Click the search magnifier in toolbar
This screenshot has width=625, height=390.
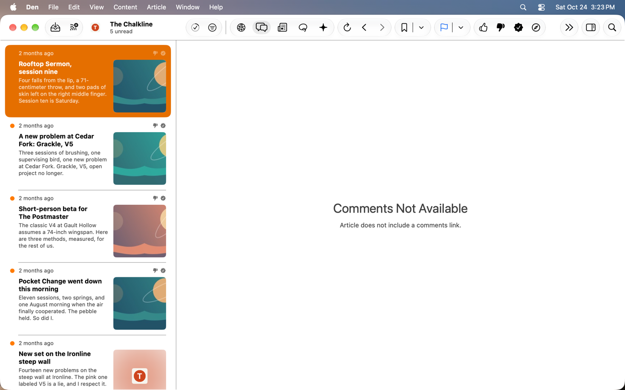point(612,28)
